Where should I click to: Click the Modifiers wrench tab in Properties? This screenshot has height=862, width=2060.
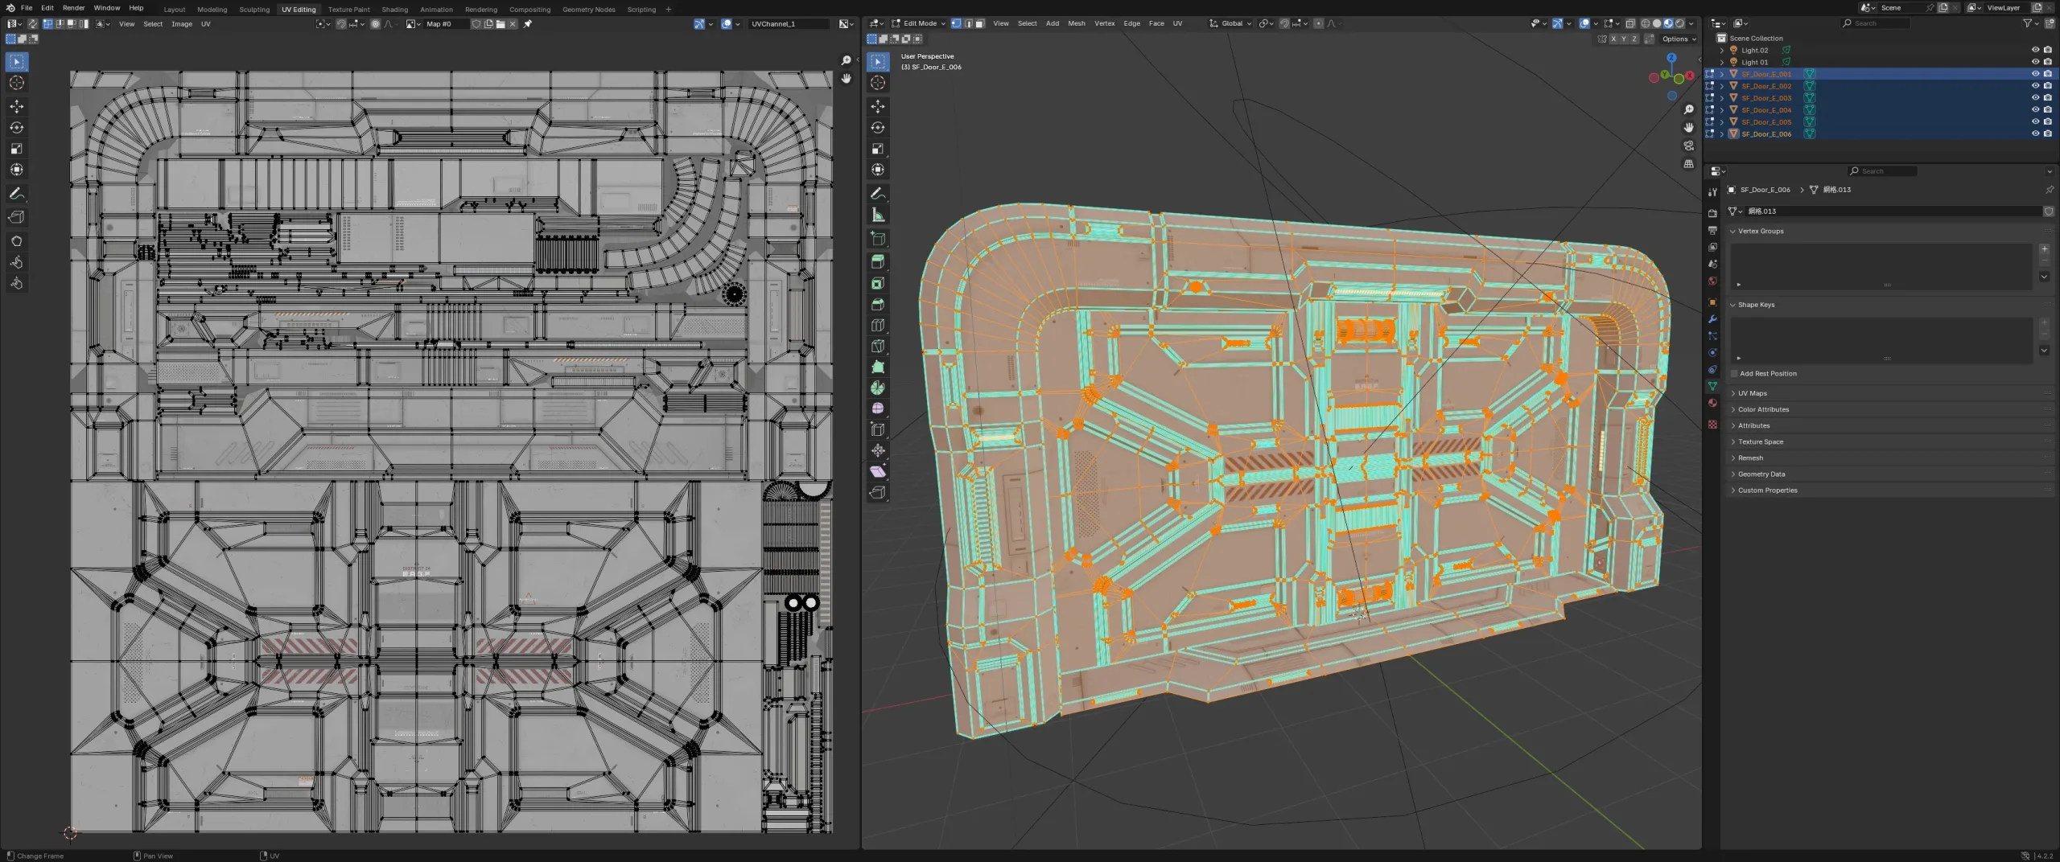[x=1712, y=319]
